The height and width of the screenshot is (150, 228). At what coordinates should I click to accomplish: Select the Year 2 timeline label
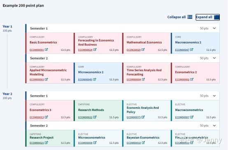tap(7, 94)
